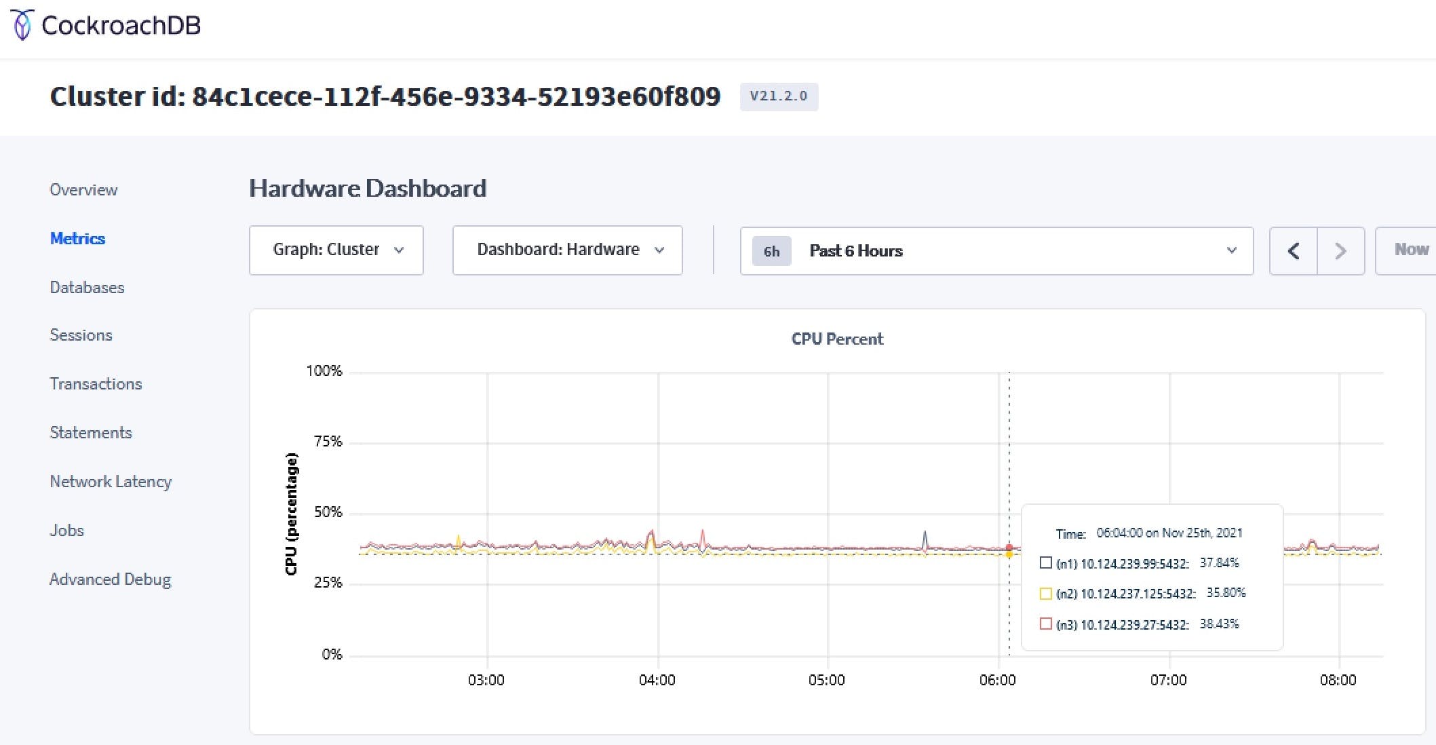This screenshot has height=745, width=1436.
Task: Open the Sessions page
Action: click(x=81, y=335)
